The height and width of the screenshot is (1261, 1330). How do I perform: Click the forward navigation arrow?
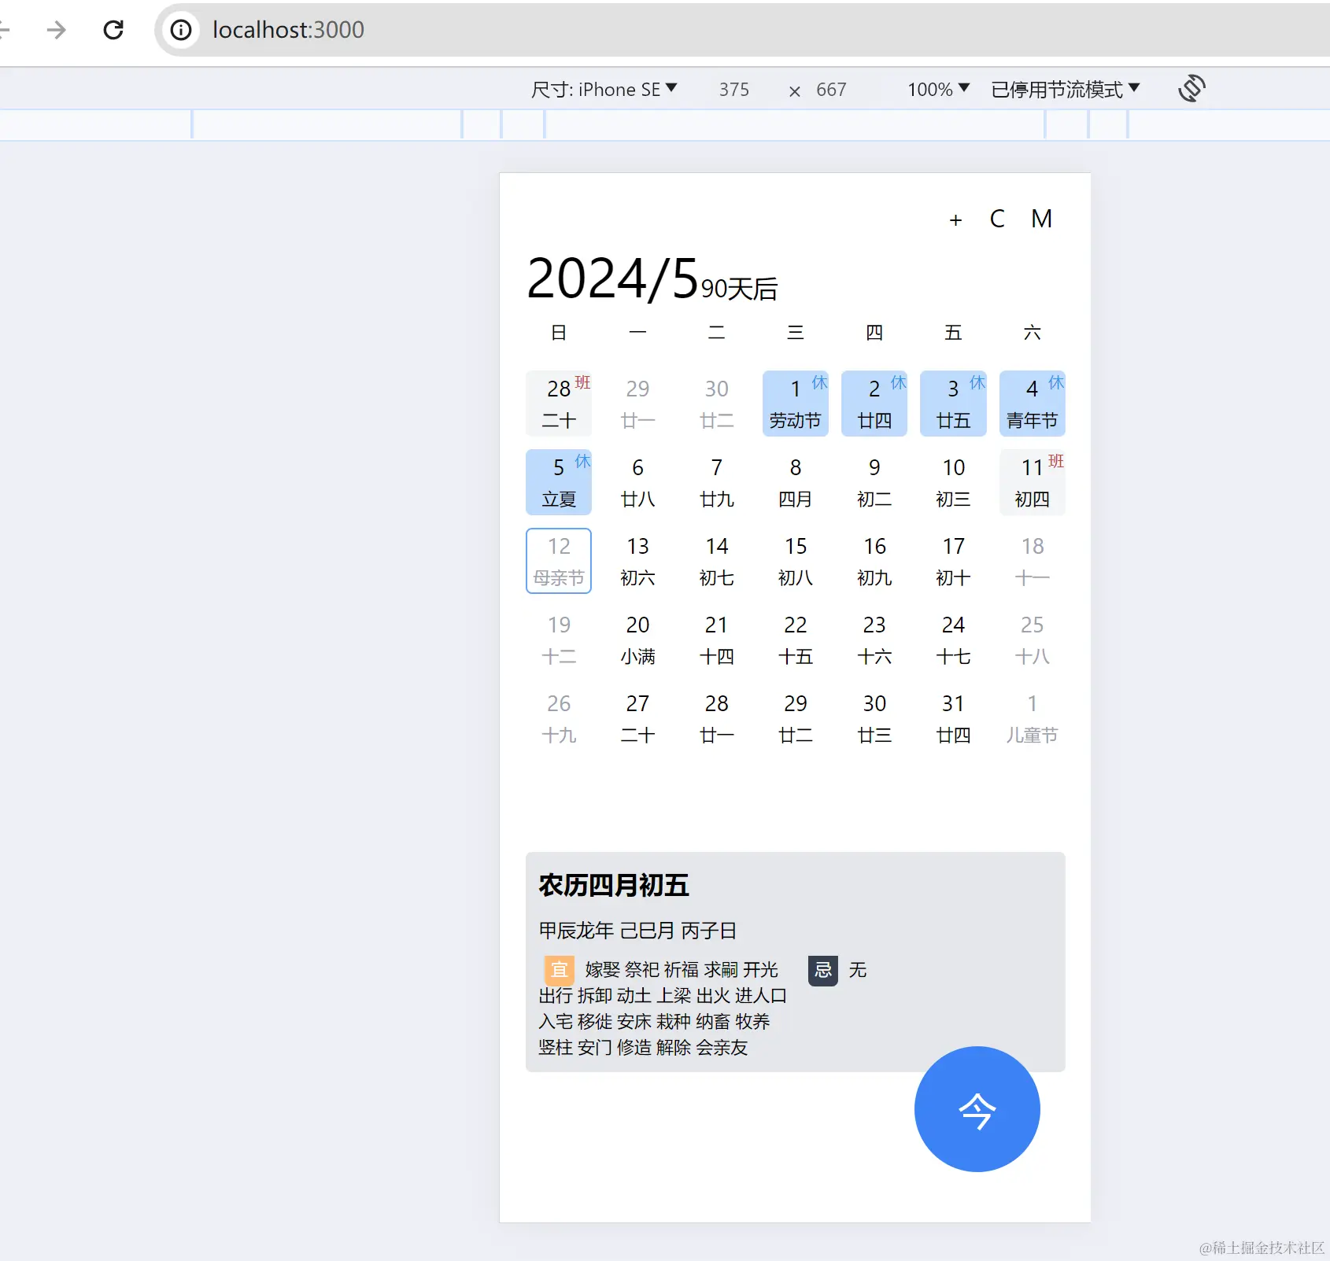pos(56,30)
